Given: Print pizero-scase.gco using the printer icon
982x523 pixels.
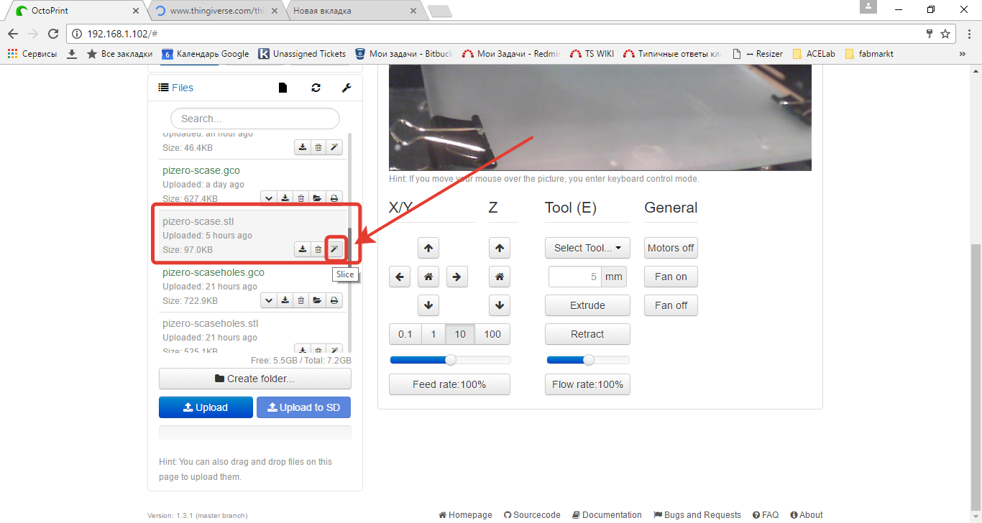Looking at the screenshot, I should tap(334, 198).
